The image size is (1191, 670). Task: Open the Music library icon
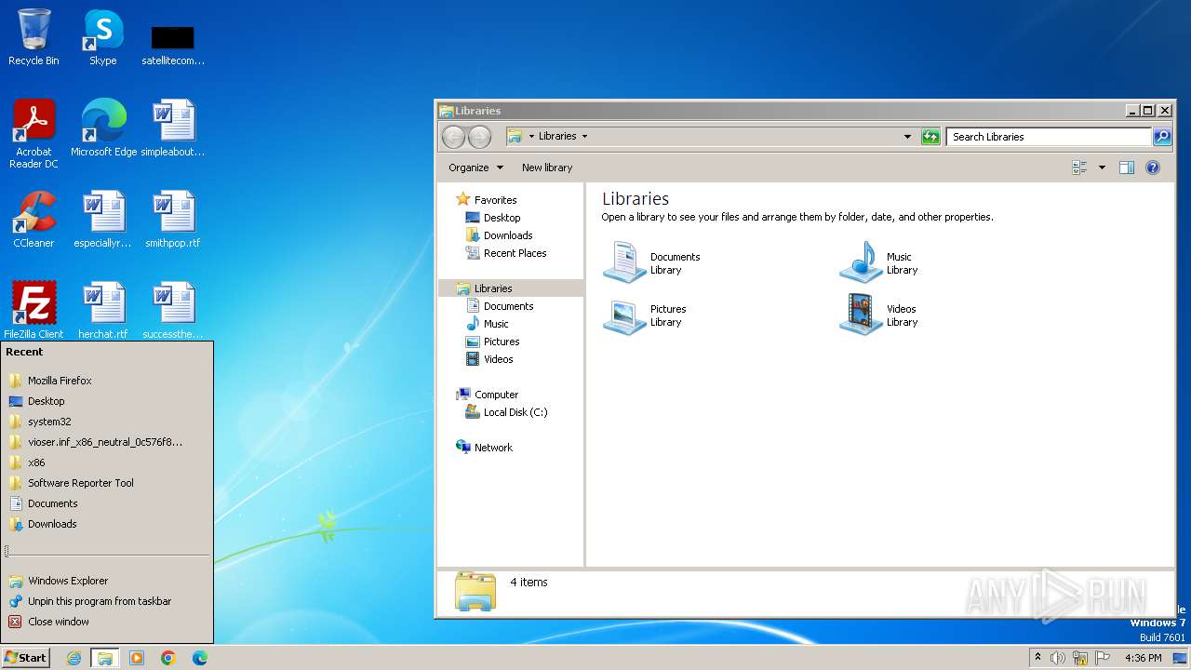click(x=878, y=262)
